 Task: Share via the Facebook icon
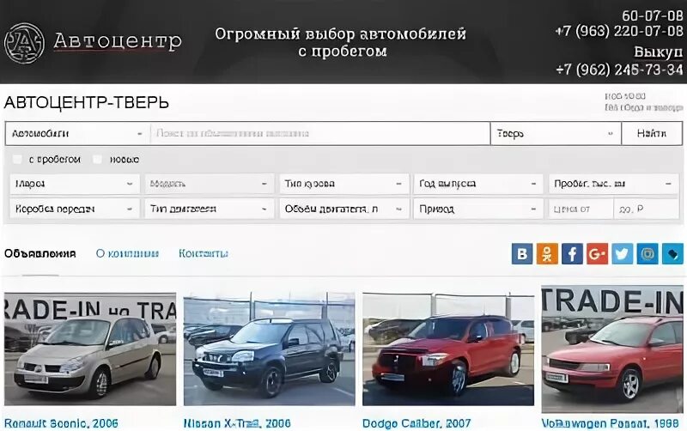[572, 253]
